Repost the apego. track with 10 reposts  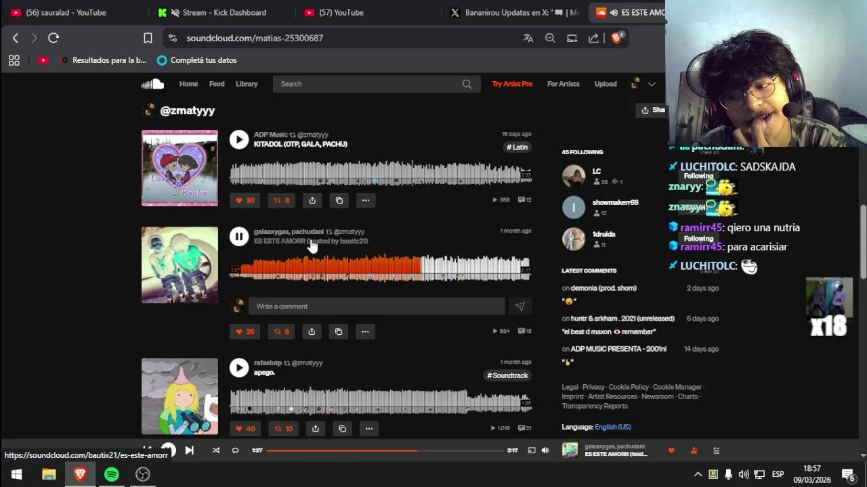(283, 428)
